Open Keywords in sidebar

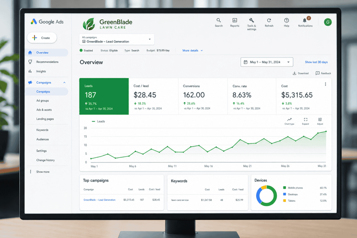pyautogui.click(x=42, y=130)
